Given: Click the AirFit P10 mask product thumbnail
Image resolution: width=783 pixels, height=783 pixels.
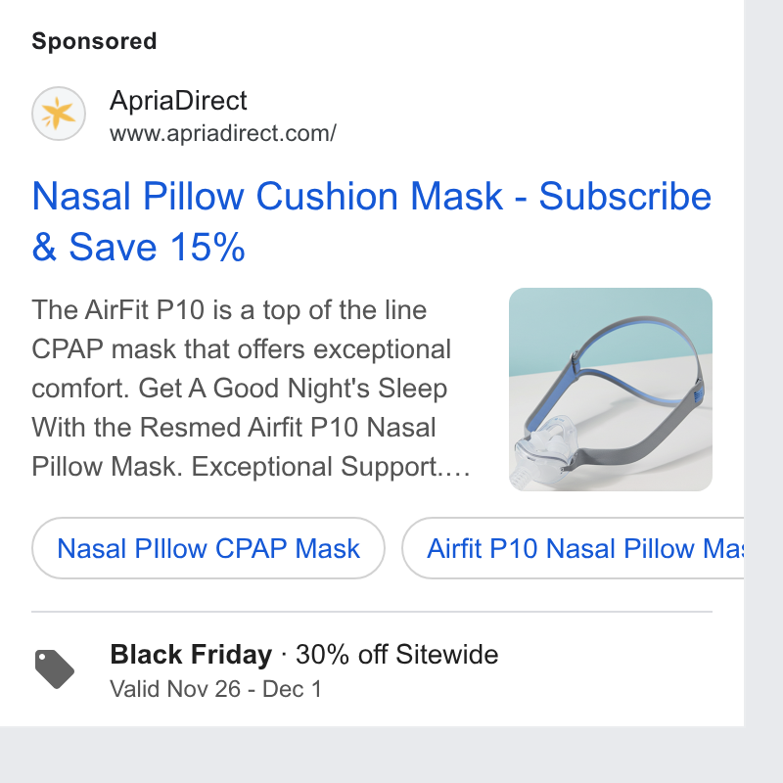Looking at the screenshot, I should (x=610, y=389).
